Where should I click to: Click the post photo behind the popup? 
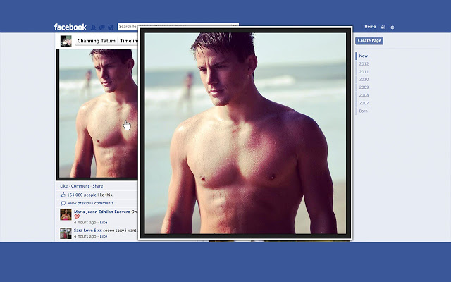point(98,114)
